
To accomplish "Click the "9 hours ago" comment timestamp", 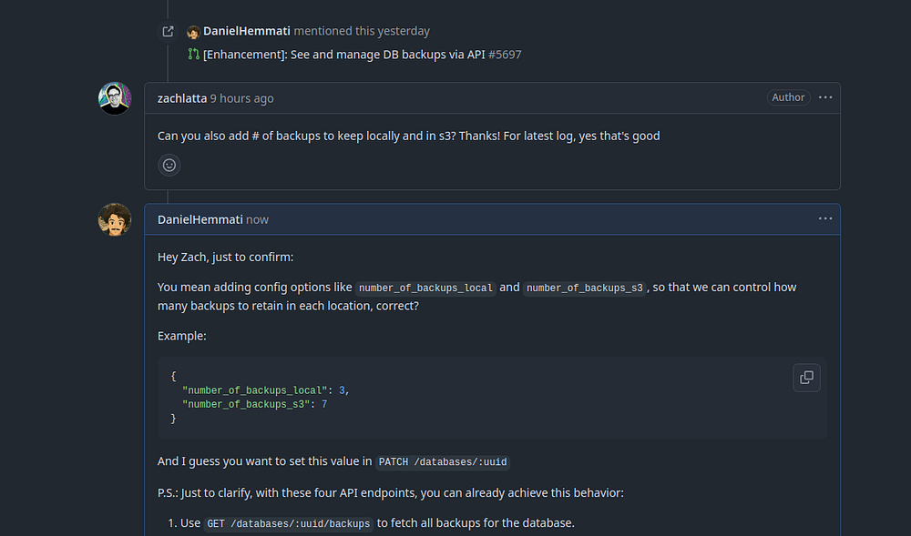I will [x=241, y=98].
